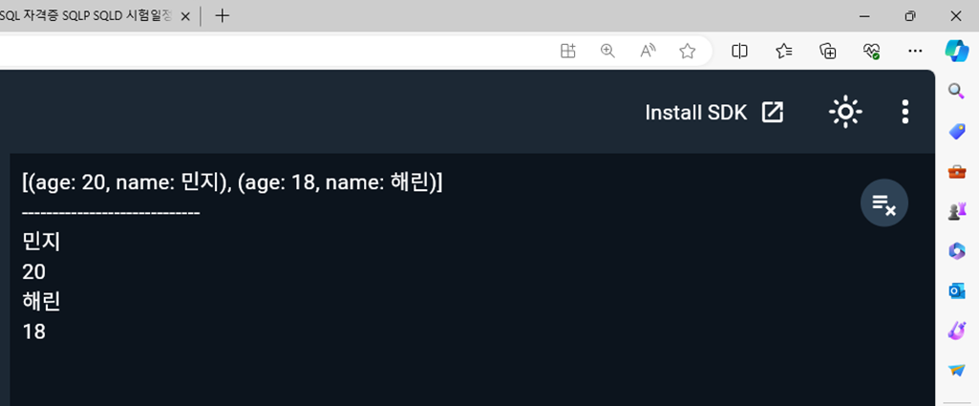Screen dimensions: 979x406
Task: Open the three-dot more options menu
Action: 905,113
